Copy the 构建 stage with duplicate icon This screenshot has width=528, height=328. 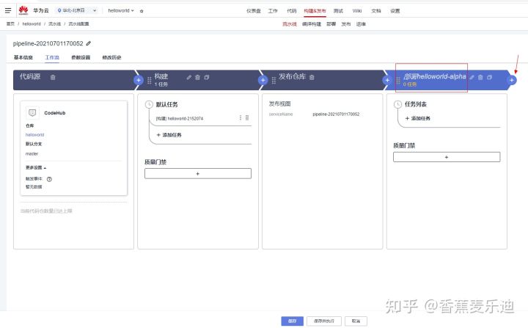207,77
